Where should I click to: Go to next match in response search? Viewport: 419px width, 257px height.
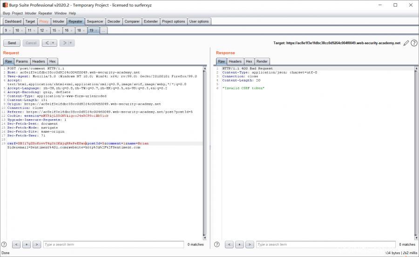pyautogui.click(x=250, y=244)
